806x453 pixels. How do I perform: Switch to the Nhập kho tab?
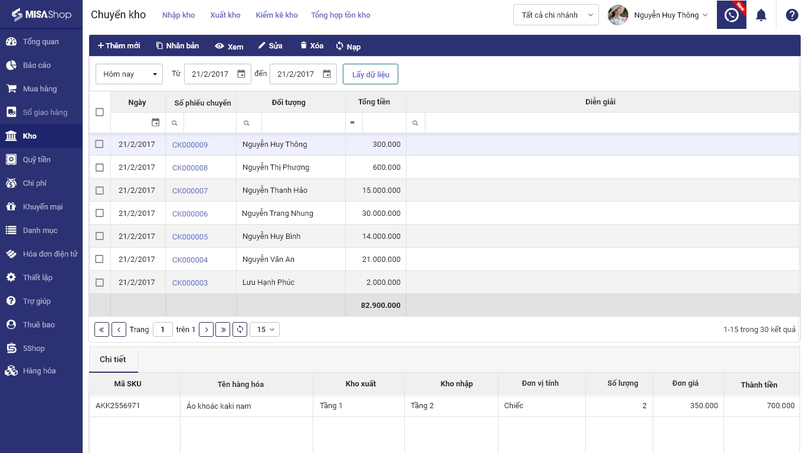coord(178,15)
